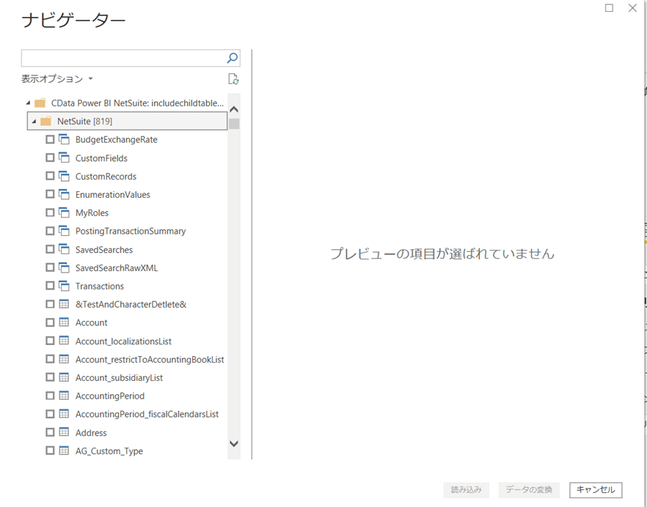This screenshot has height=507, width=647.
Task: Click the table icon beside Account
Action: (64, 322)
